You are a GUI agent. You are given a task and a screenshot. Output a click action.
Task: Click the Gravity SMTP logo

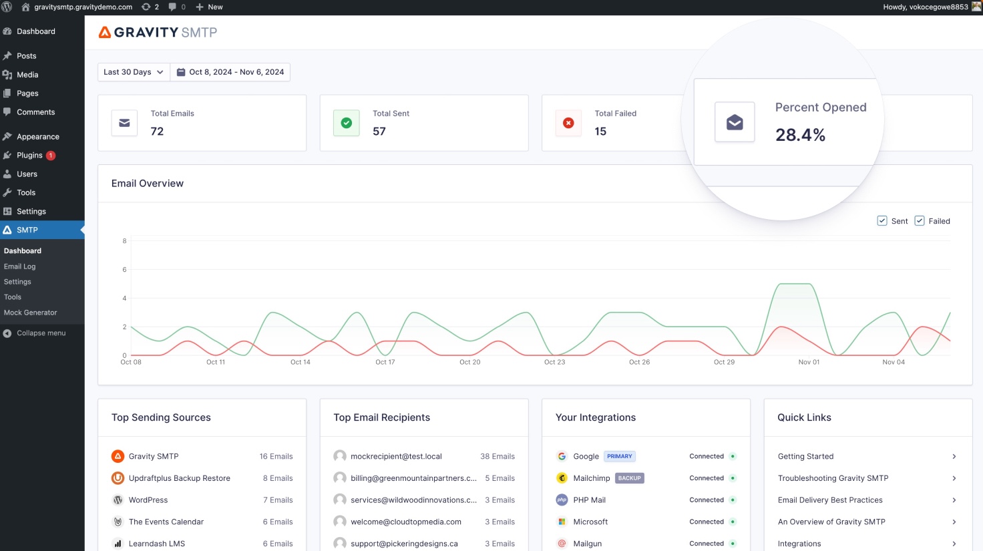click(158, 32)
